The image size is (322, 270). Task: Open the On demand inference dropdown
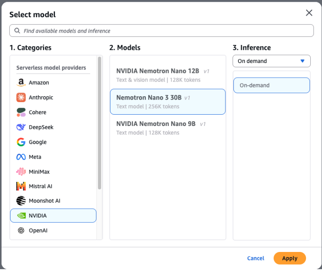271,61
